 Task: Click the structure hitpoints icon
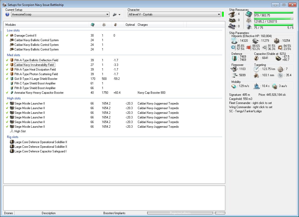277,41
